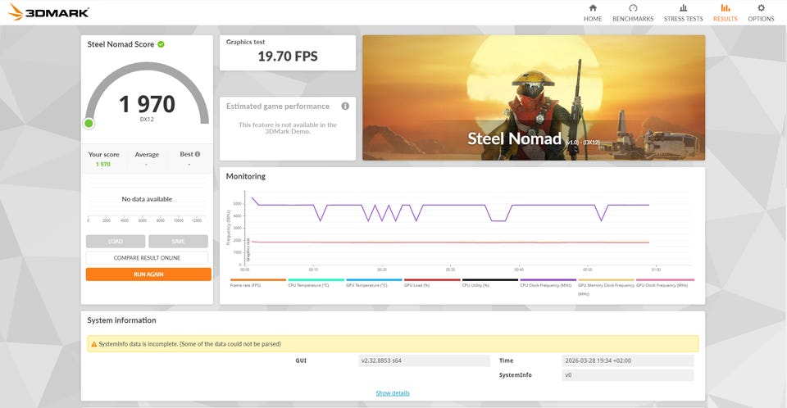The image size is (787, 408).
Task: Open the Options tab
Action: 761,13
